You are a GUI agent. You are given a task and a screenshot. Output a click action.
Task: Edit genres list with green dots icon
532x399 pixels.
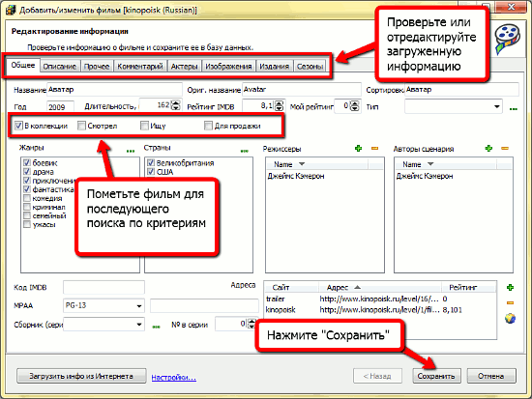tap(131, 151)
